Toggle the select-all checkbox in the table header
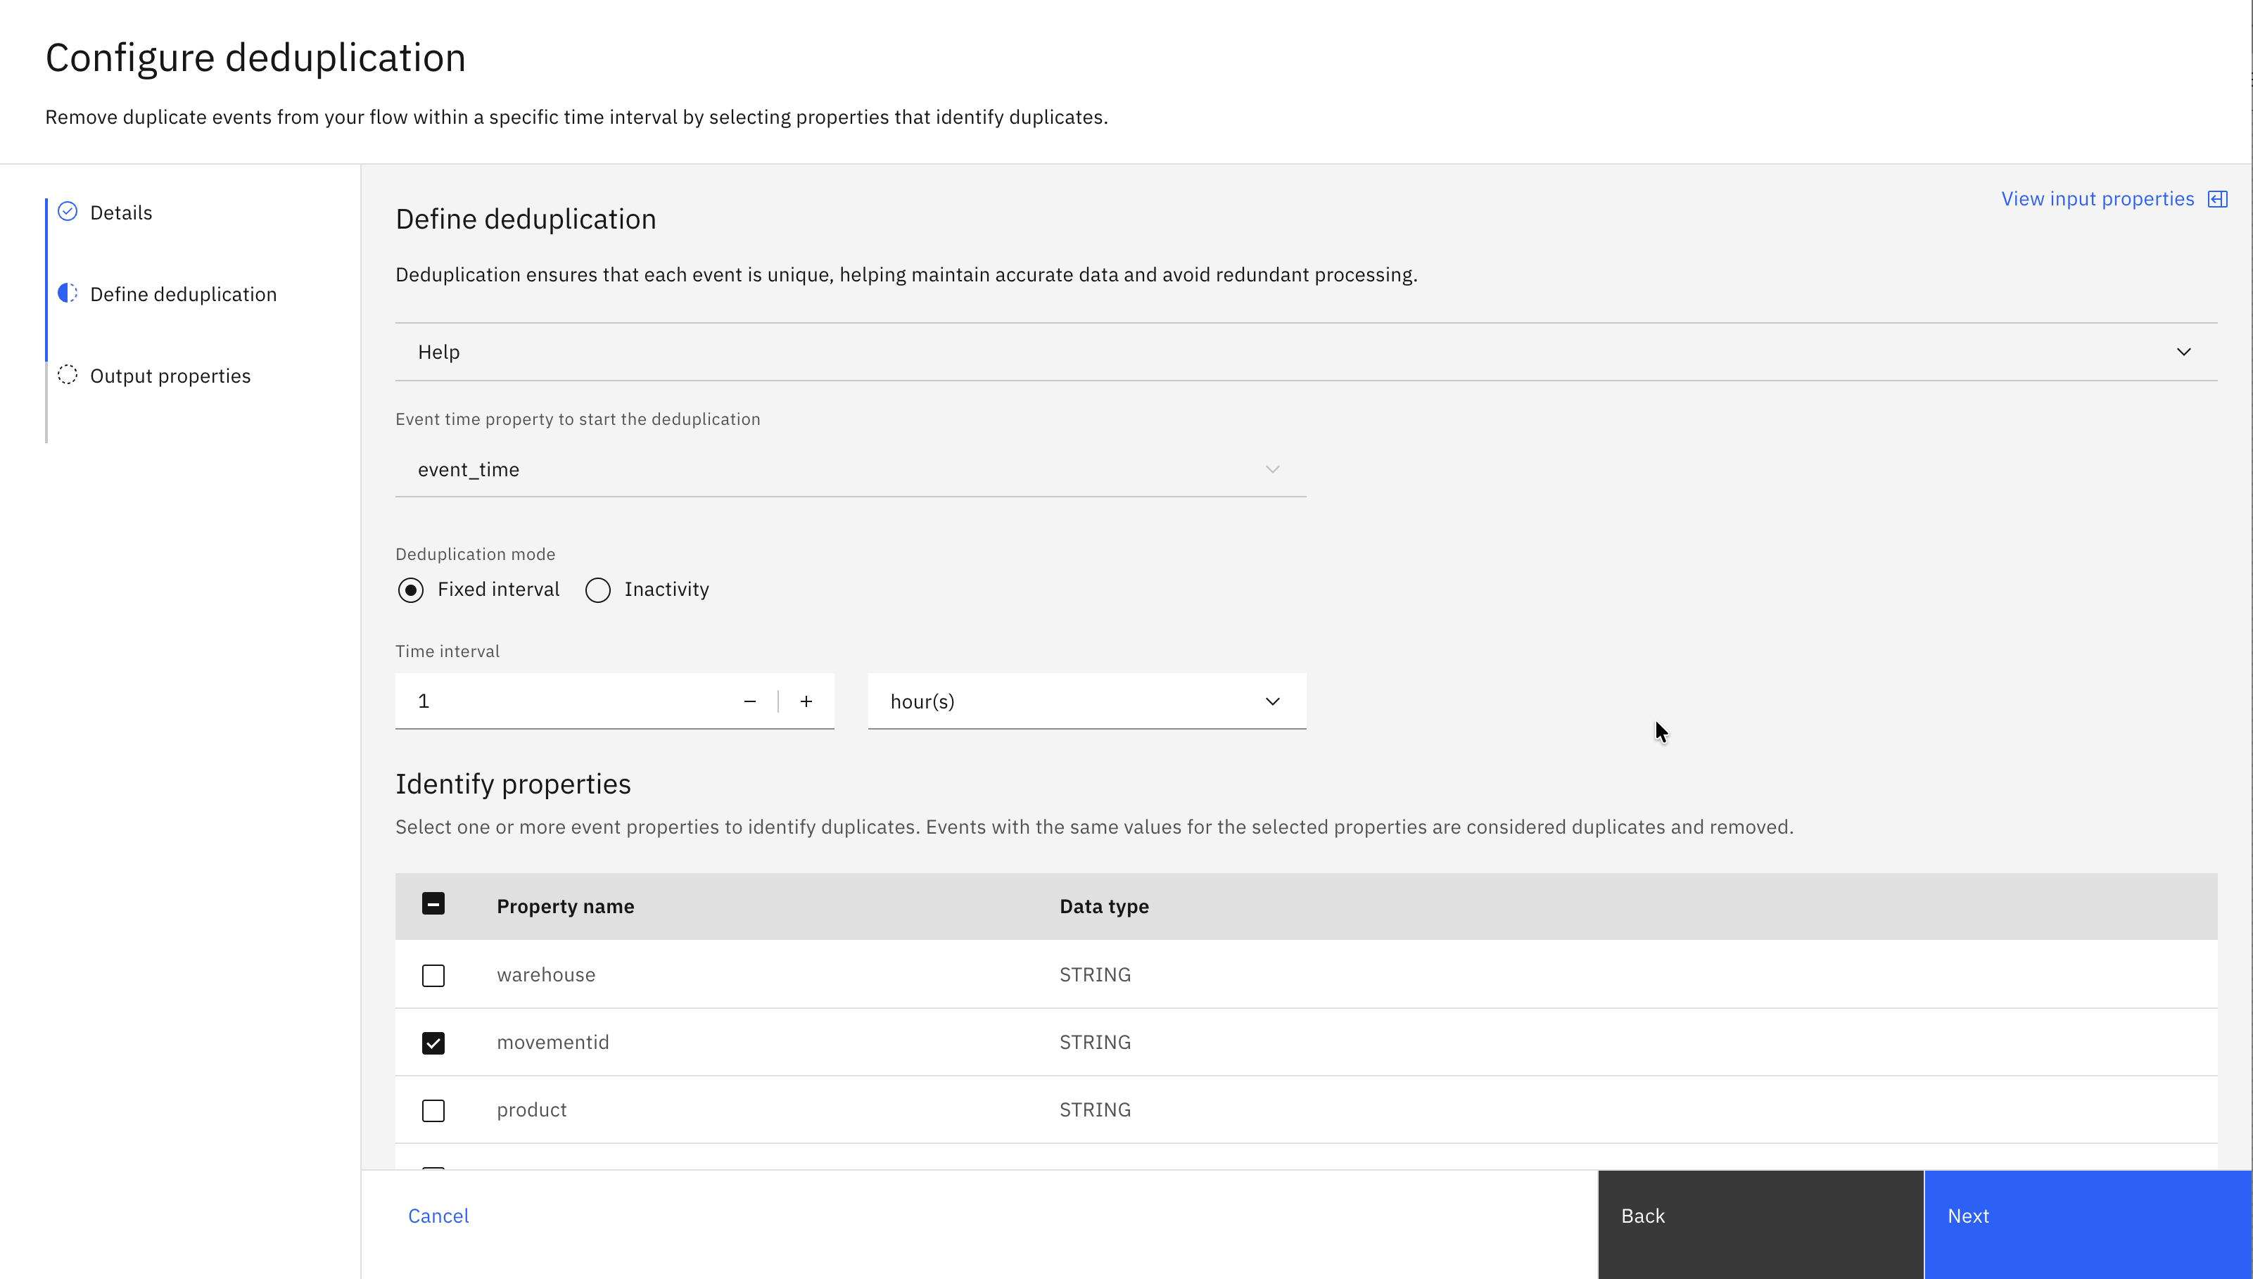This screenshot has height=1279, width=2253. (433, 904)
